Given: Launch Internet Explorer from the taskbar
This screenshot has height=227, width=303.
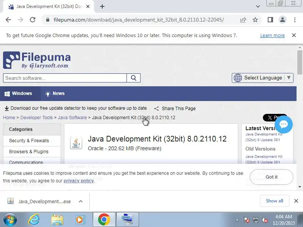Looking at the screenshot, I should click(34, 220).
